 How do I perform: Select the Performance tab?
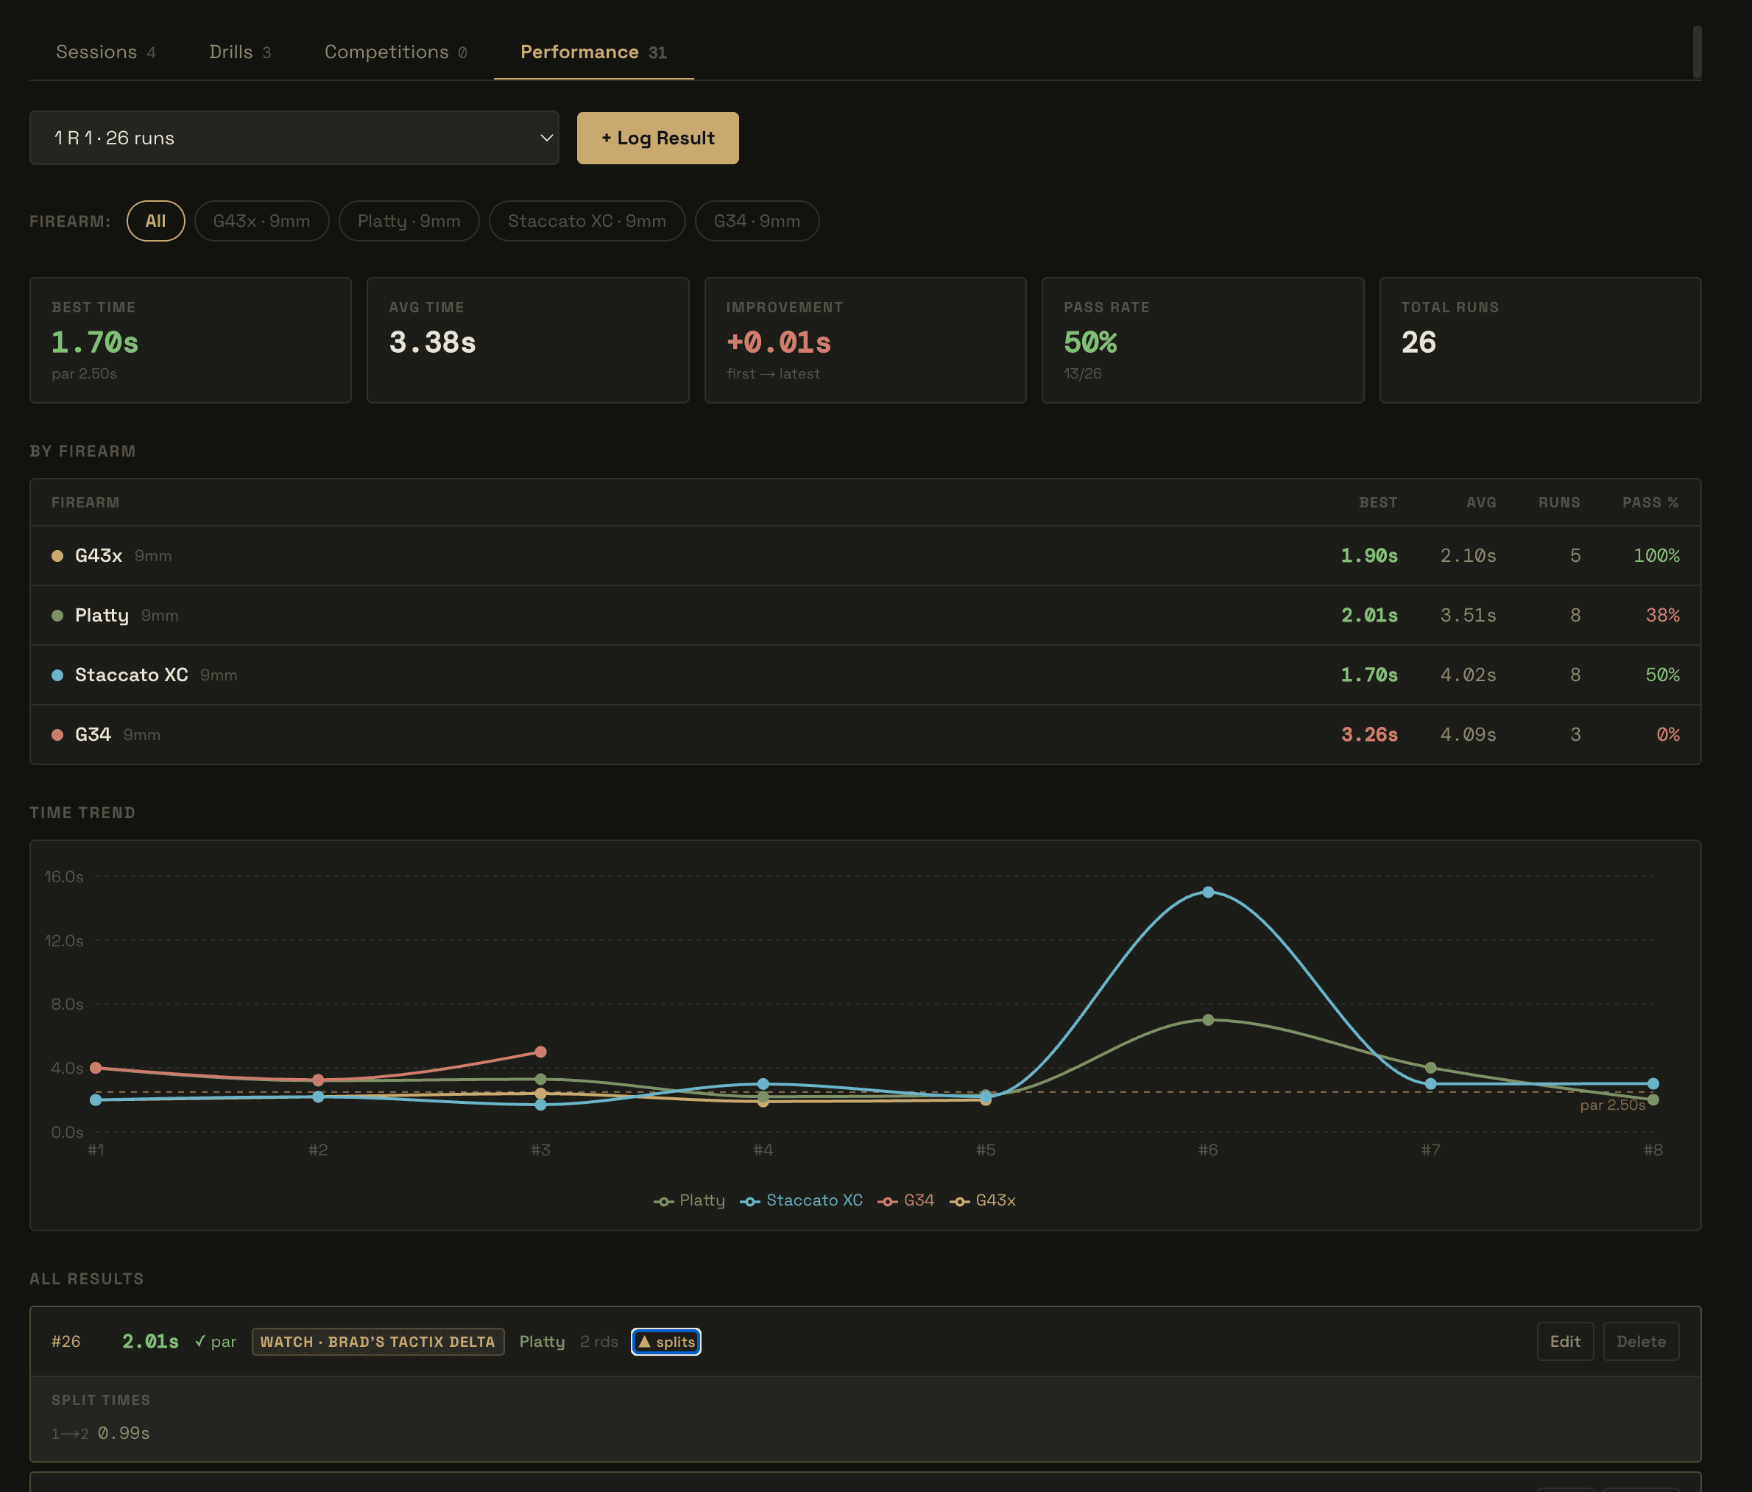[593, 52]
